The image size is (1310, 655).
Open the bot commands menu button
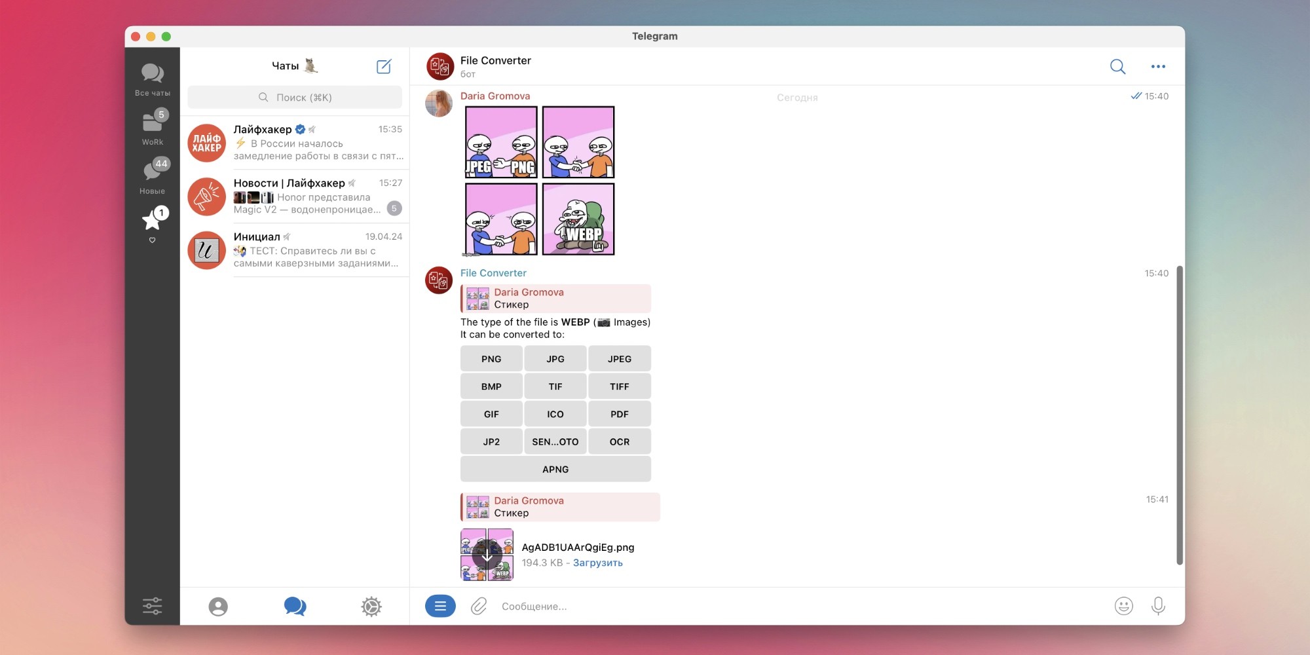click(x=440, y=606)
